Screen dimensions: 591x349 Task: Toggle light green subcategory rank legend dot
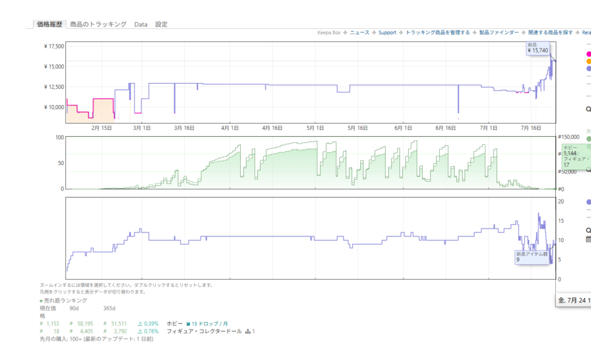pos(589,147)
